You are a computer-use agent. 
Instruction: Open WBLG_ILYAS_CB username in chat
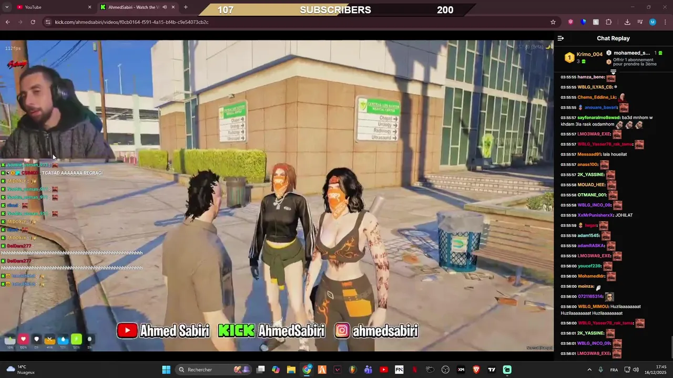[x=595, y=87]
